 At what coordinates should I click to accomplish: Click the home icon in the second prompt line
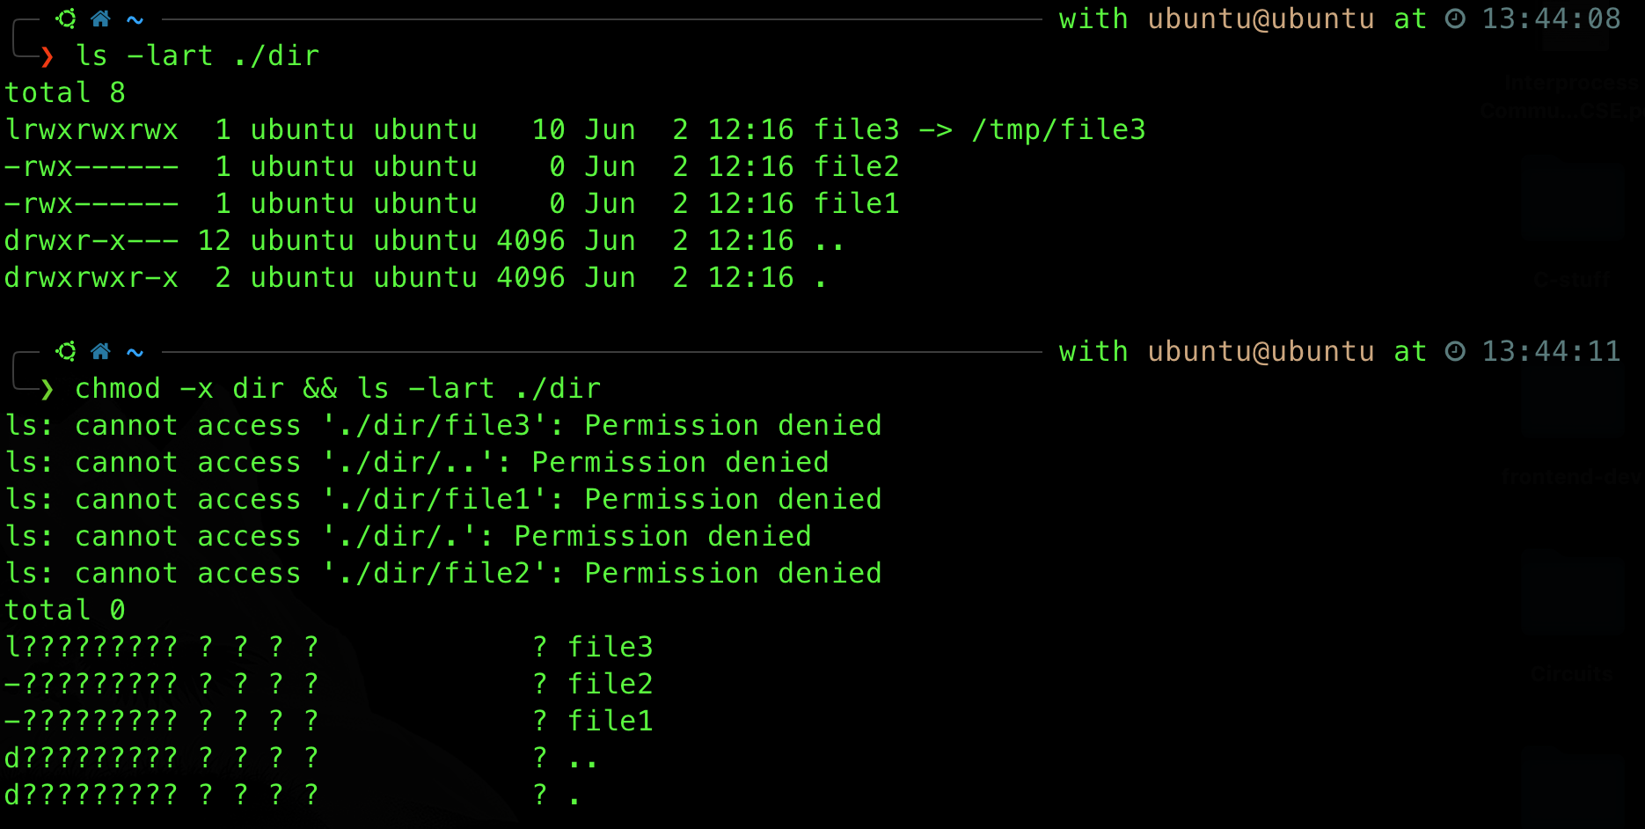click(x=101, y=351)
